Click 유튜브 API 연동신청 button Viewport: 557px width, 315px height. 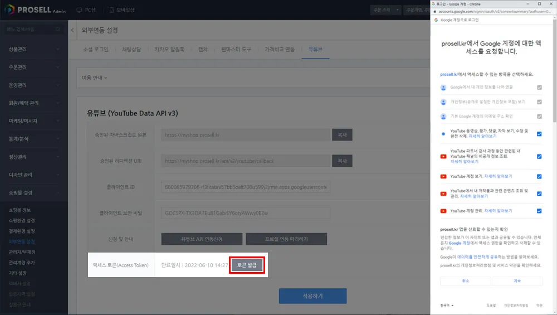pos(202,239)
